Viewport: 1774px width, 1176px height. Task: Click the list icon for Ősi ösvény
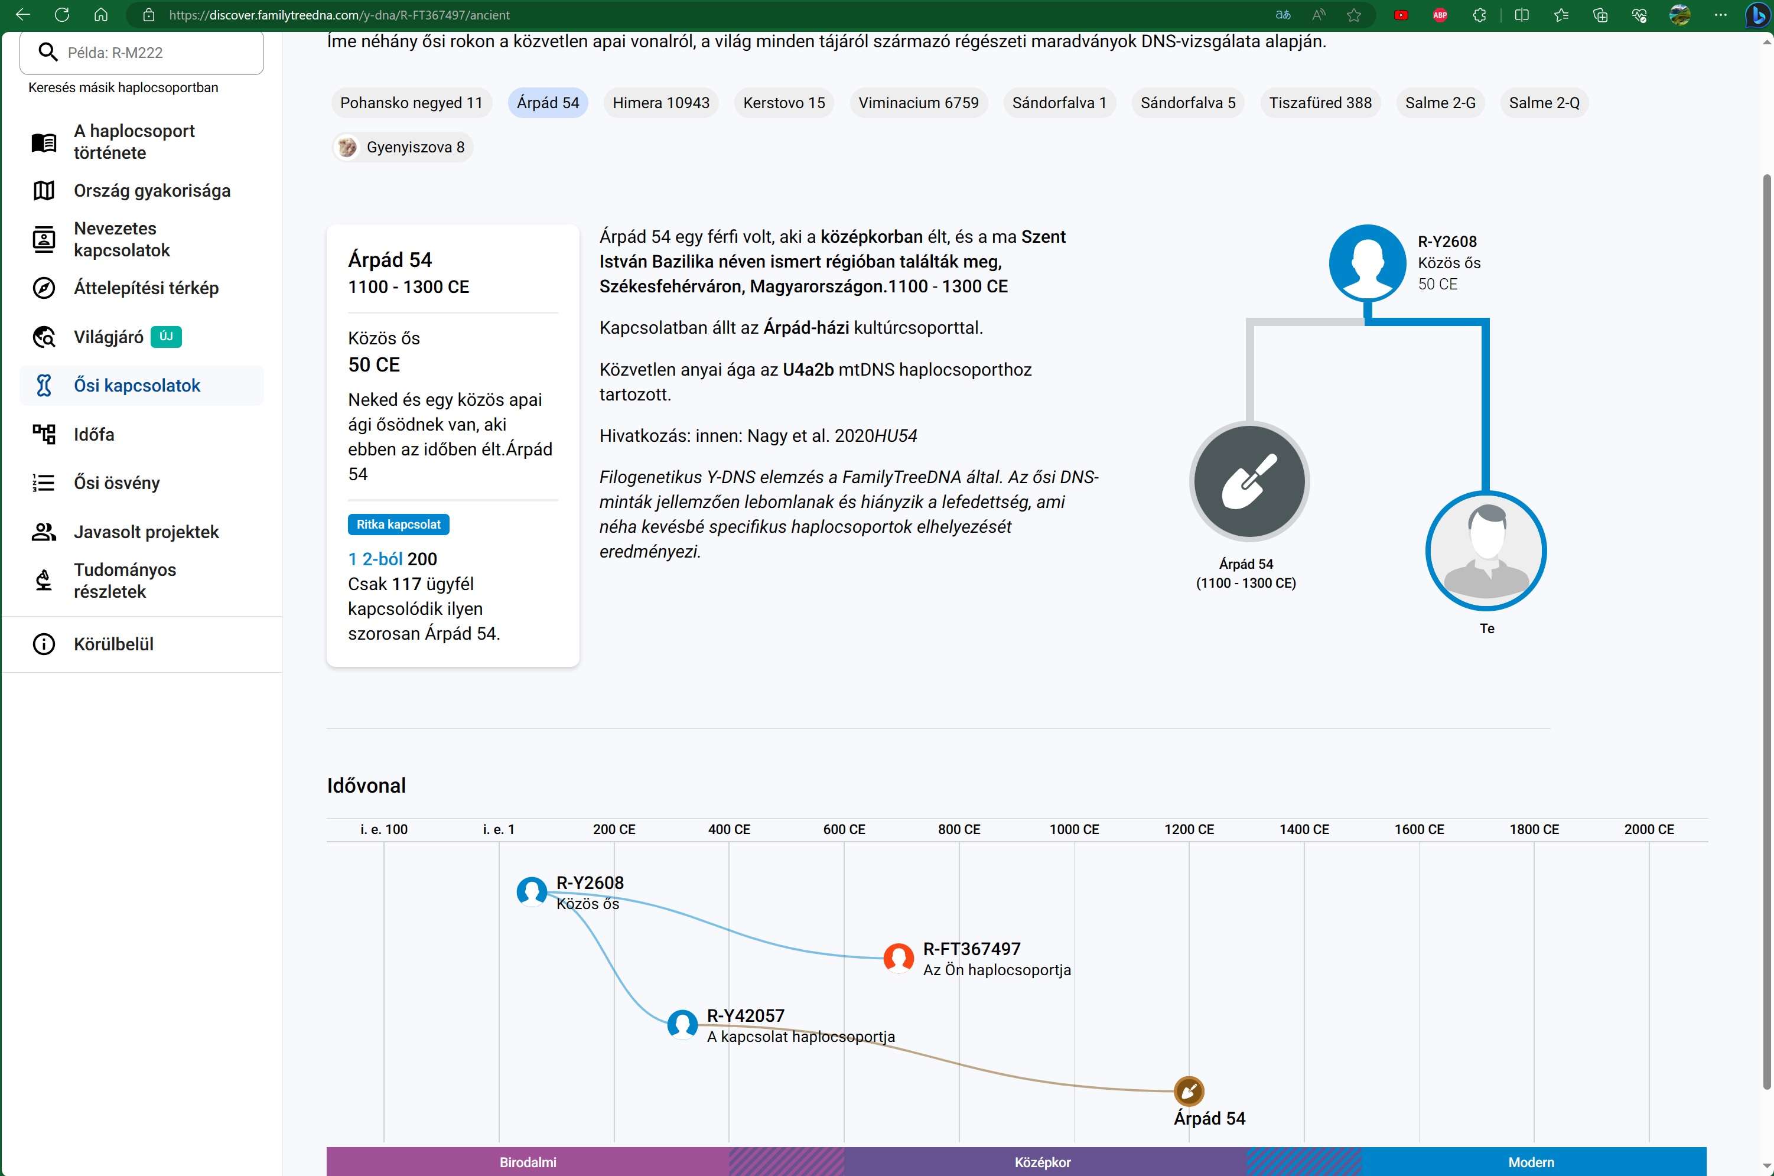[44, 483]
